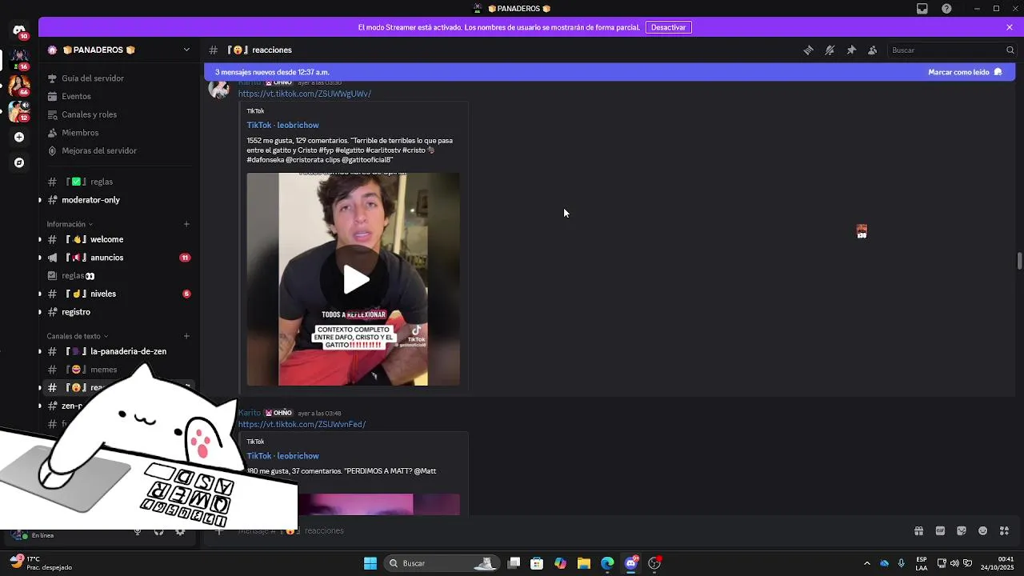Image resolution: width=1024 pixels, height=576 pixels.
Task: Click Marcar como leído
Action: (x=965, y=72)
